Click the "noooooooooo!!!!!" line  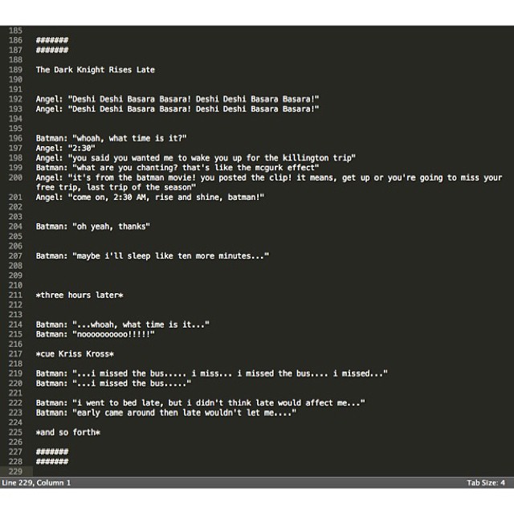(x=95, y=334)
